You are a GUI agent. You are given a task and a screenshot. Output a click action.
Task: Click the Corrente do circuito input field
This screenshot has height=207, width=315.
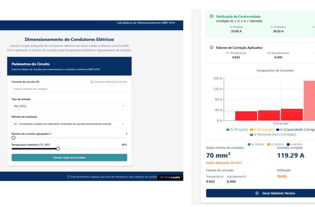69,89
